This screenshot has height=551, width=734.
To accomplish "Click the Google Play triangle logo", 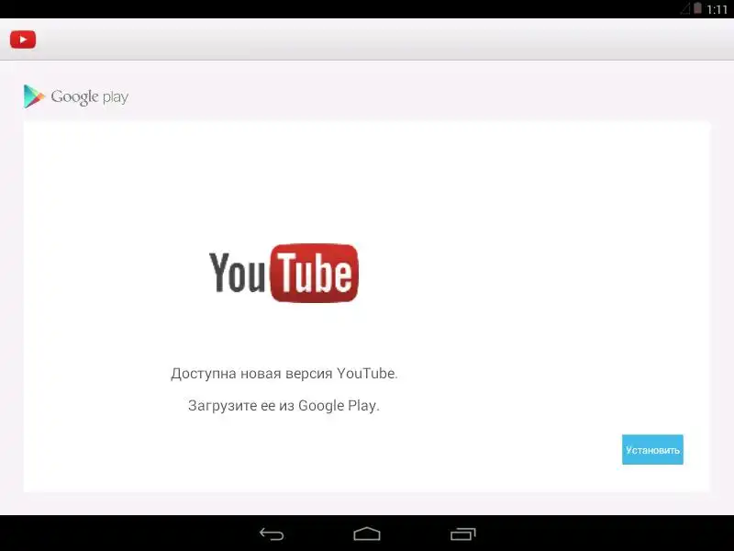I will coord(34,96).
